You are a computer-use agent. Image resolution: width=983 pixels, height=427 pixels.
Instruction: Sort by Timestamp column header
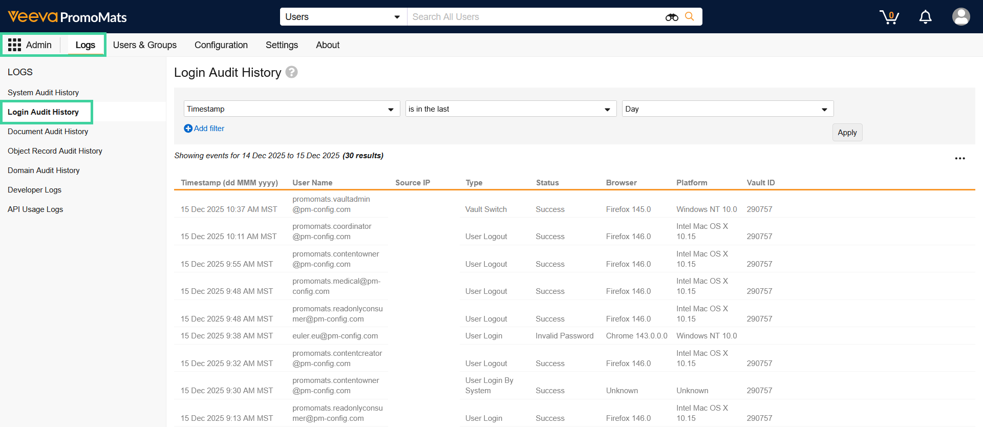tap(229, 183)
